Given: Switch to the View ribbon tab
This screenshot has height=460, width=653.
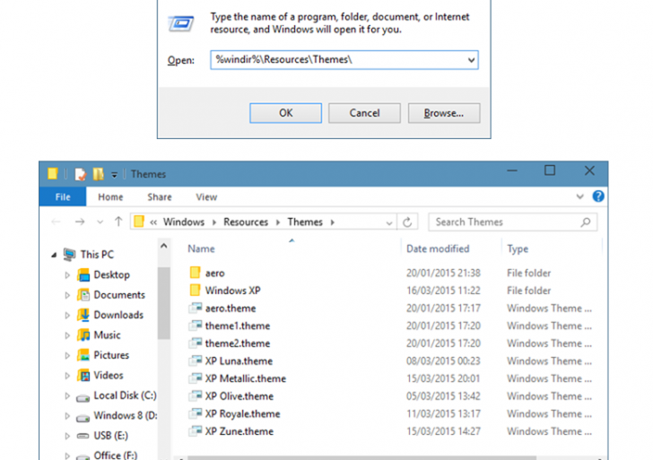Looking at the screenshot, I should coord(206,197).
